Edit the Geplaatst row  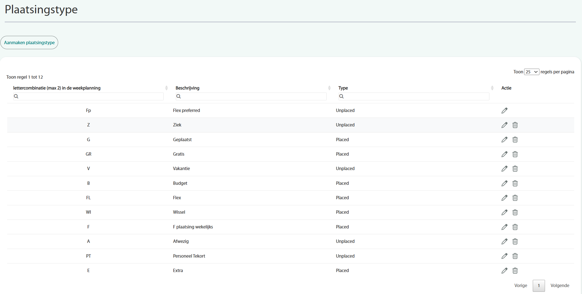pyautogui.click(x=504, y=139)
